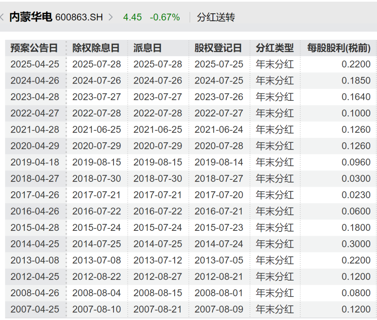Select record date 2025-07-25
The height and width of the screenshot is (320, 377).
point(219,64)
